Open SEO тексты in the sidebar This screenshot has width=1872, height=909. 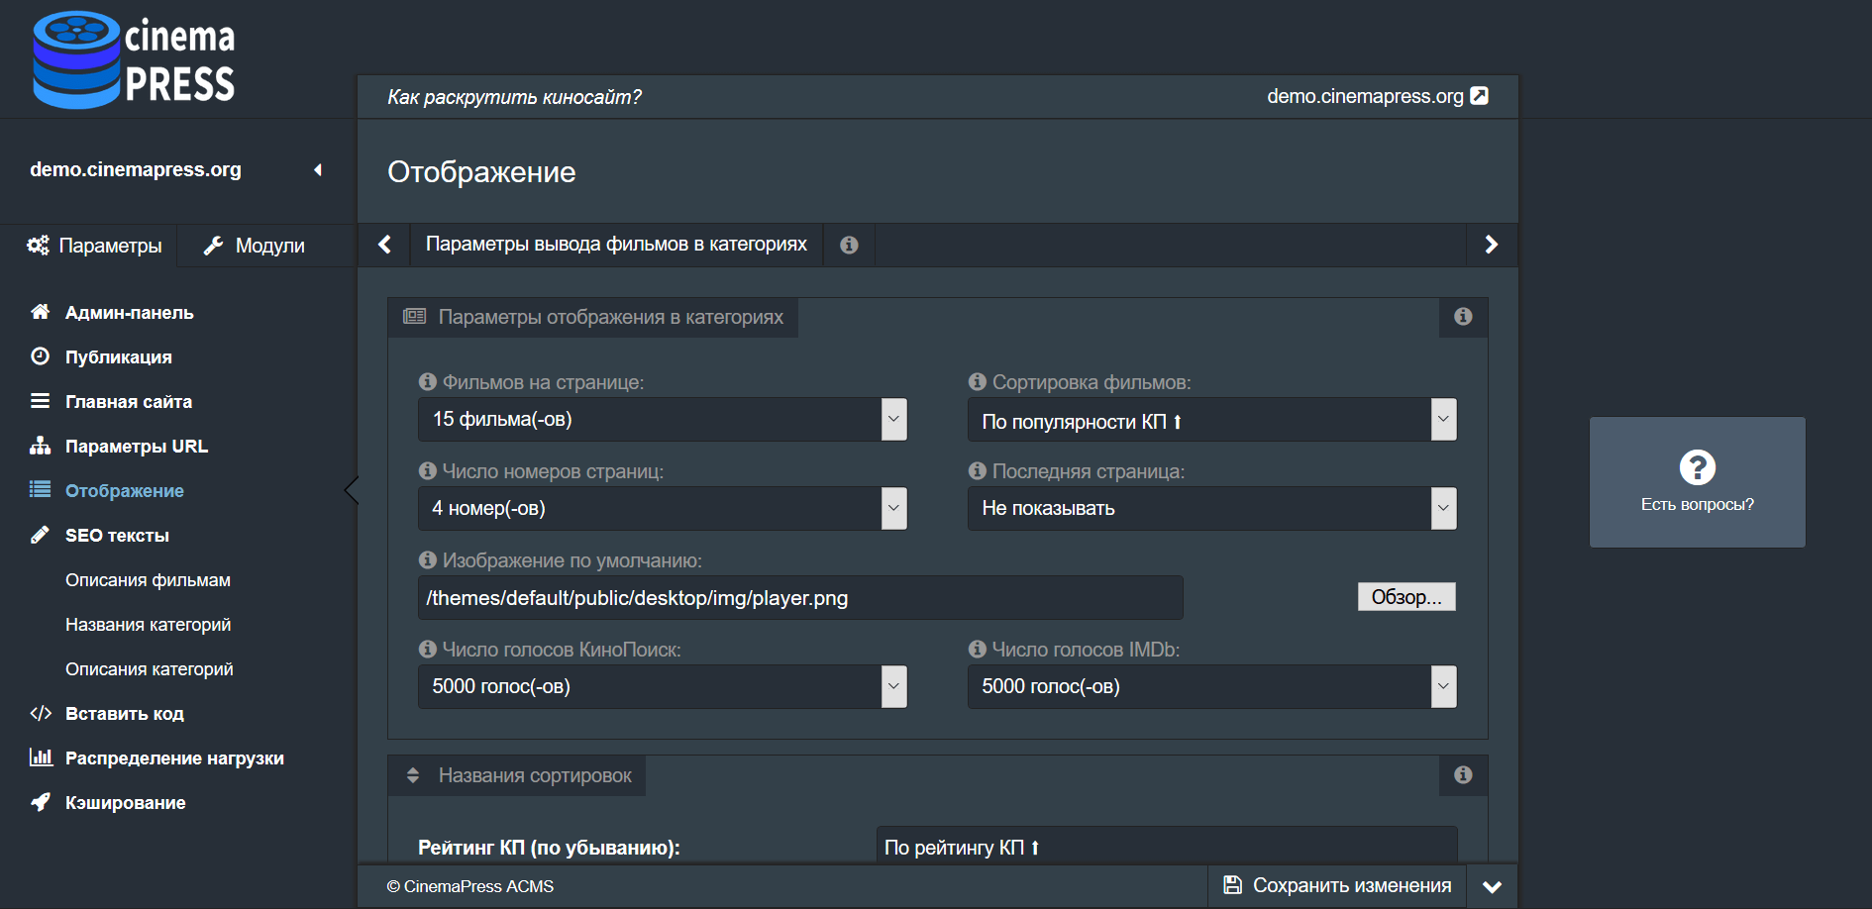point(117,536)
